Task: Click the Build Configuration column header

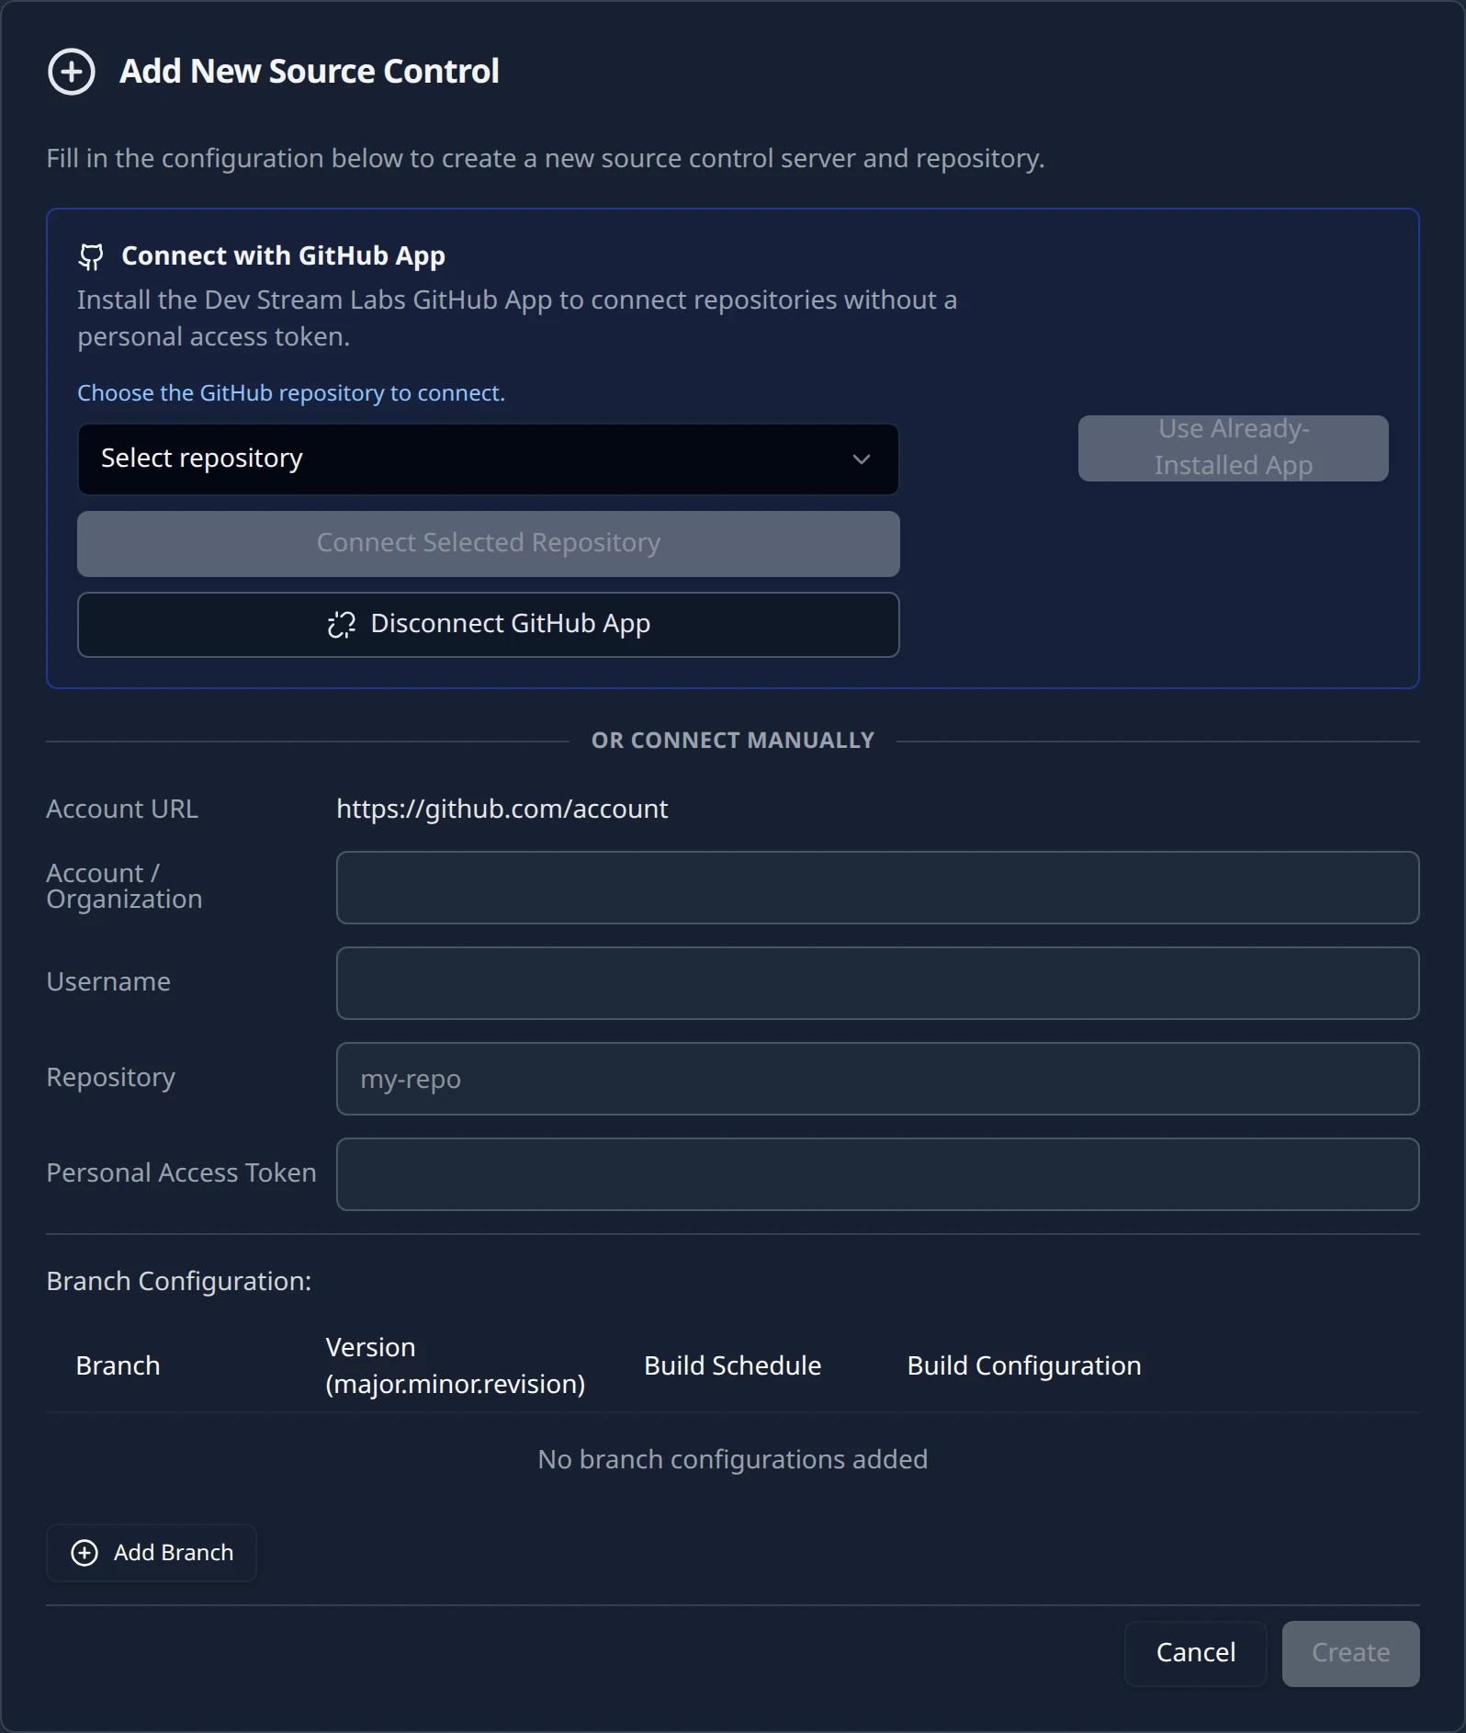Action: (1024, 1366)
